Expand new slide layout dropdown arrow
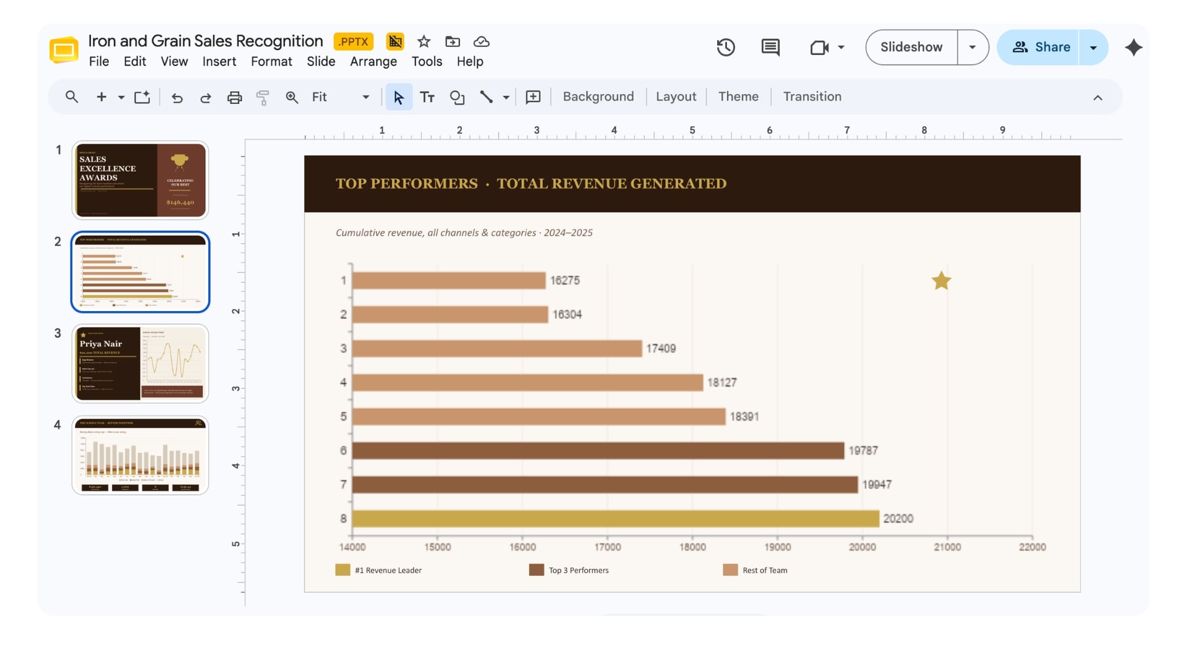 coord(121,97)
